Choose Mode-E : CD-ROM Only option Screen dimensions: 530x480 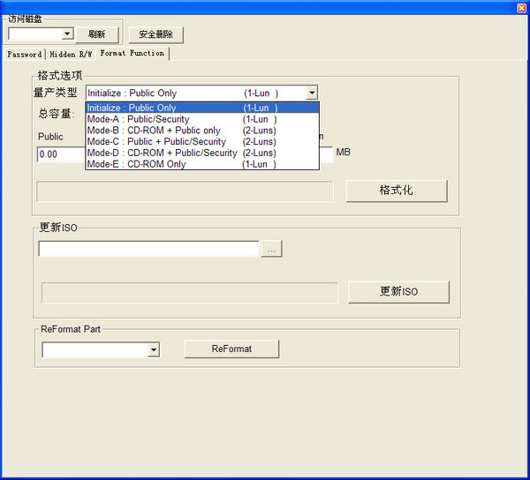coord(202,164)
